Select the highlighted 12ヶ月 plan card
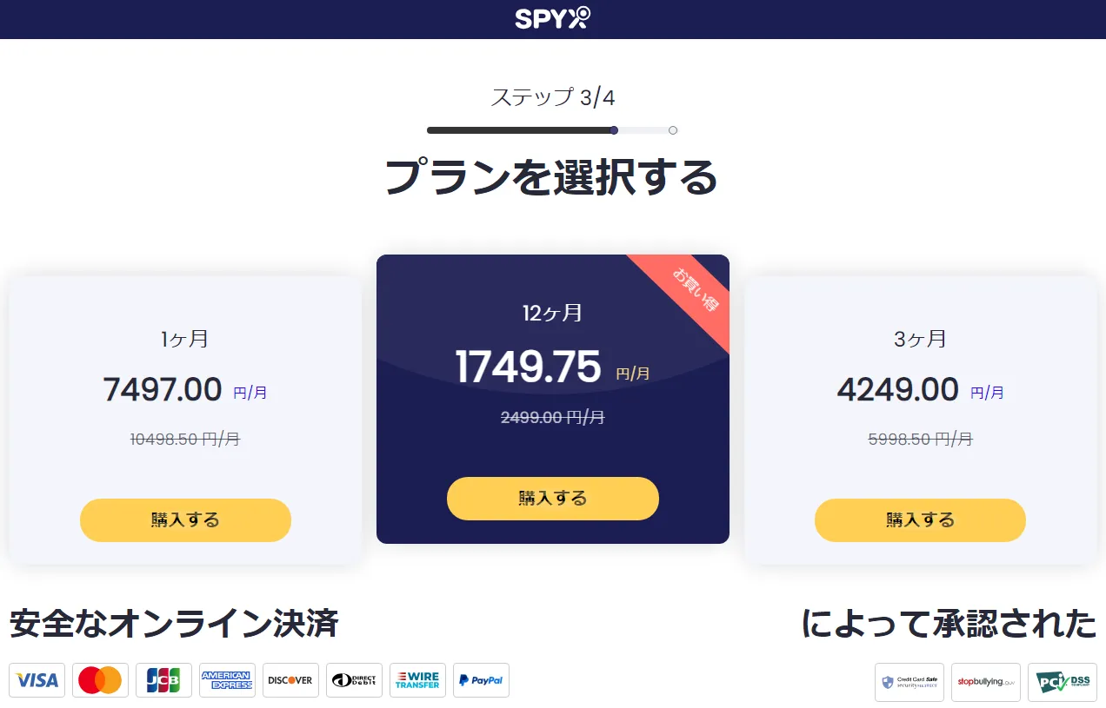 553,400
